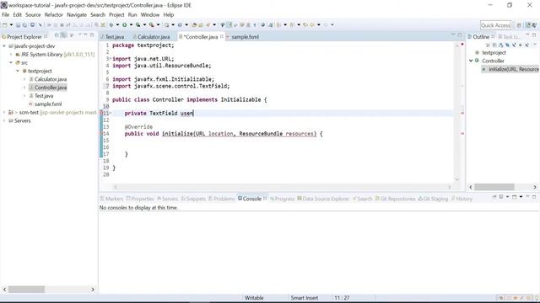Expand the JRE System Library node
The width and height of the screenshot is (540, 303).
pyautogui.click(x=11, y=54)
